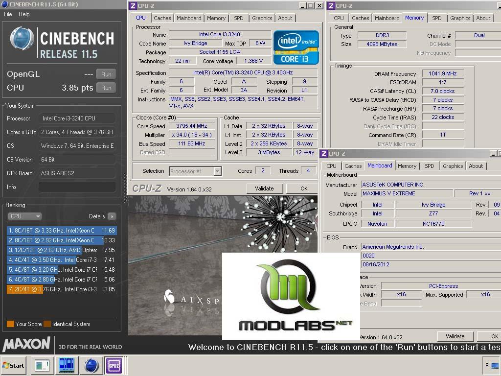
Task: Click the motherboard Model field MAXIMUS V EXTREME
Action: click(407, 193)
